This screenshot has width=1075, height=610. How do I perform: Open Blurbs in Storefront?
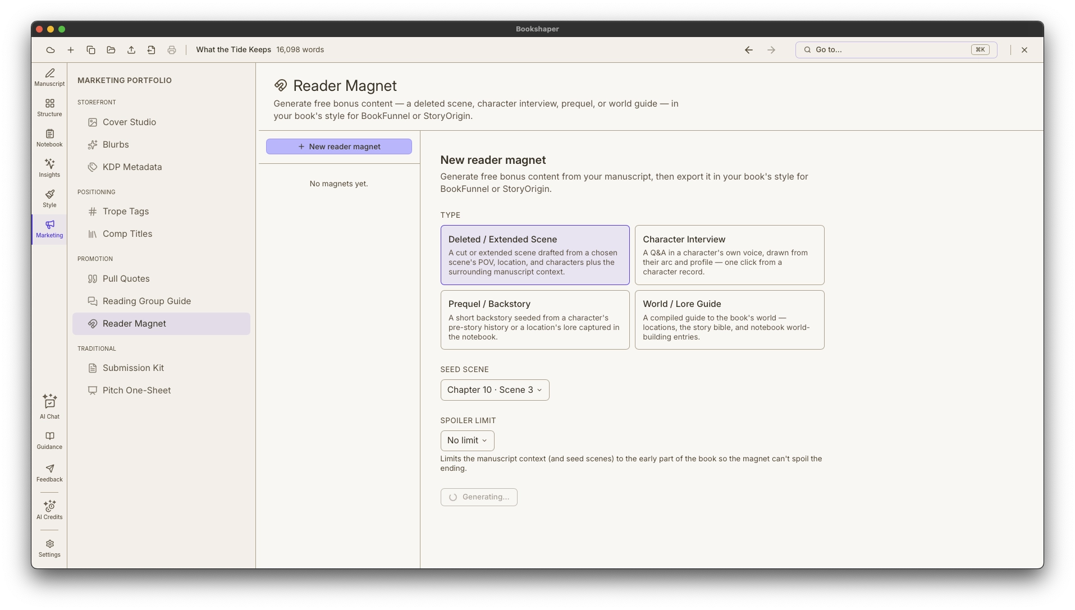pyautogui.click(x=161, y=145)
